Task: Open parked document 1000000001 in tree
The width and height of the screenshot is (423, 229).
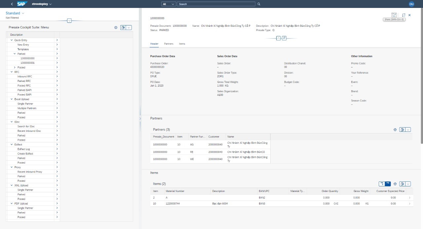Action: 27,63
